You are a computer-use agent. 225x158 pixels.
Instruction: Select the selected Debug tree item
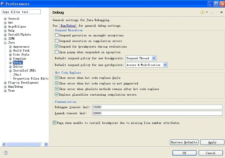pos(18,62)
